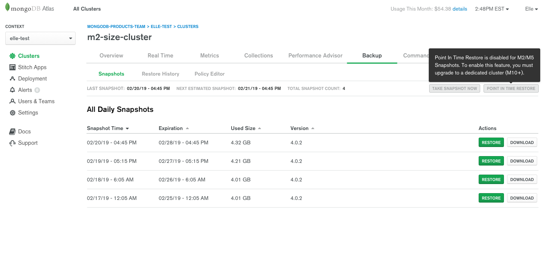Image resolution: width=544 pixels, height=274 pixels.
Task: Open Docs in the sidebar
Action: click(25, 132)
